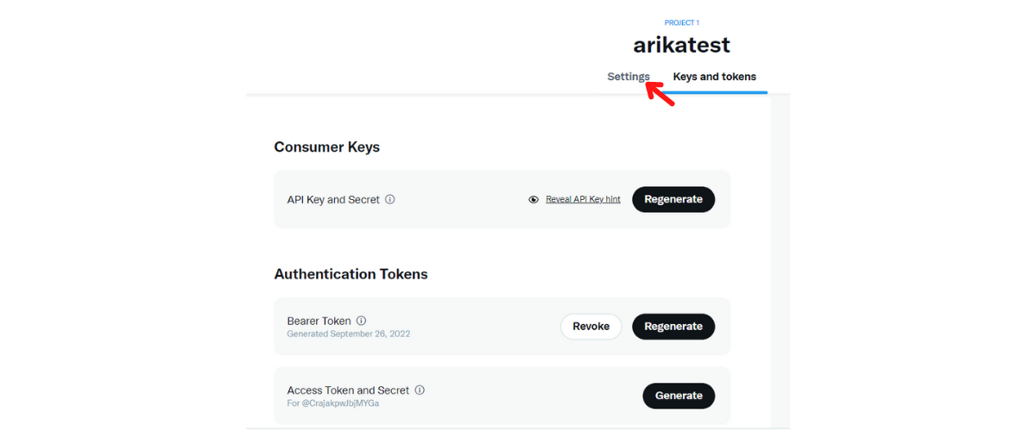The width and height of the screenshot is (1036, 431).
Task: Click the Authentication Tokens section heading
Action: click(351, 274)
